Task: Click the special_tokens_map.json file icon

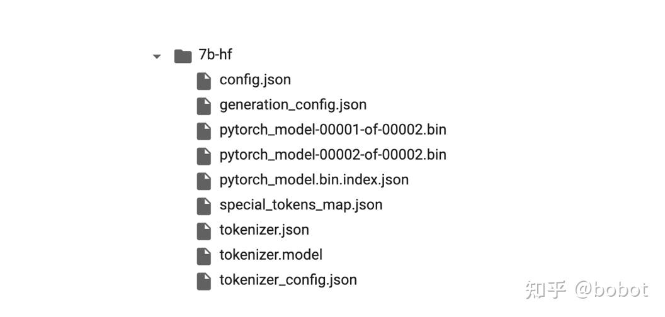Action: (204, 206)
